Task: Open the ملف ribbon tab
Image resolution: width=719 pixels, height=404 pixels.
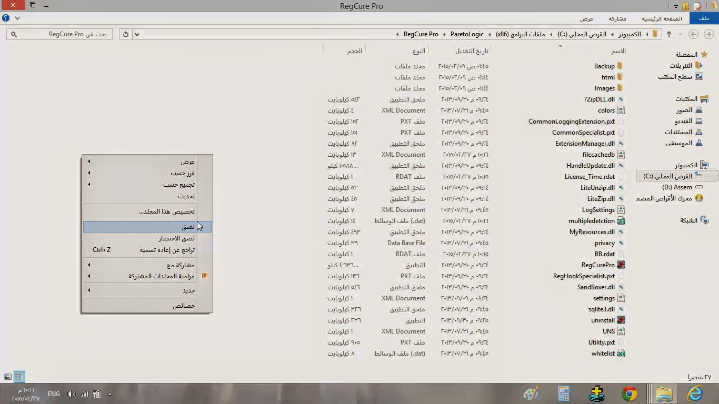Action: (x=704, y=18)
